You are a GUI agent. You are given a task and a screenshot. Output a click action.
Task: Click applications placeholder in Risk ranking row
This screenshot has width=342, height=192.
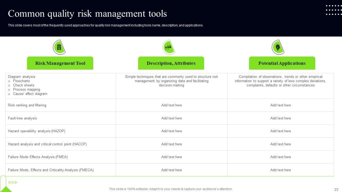(x=281, y=105)
